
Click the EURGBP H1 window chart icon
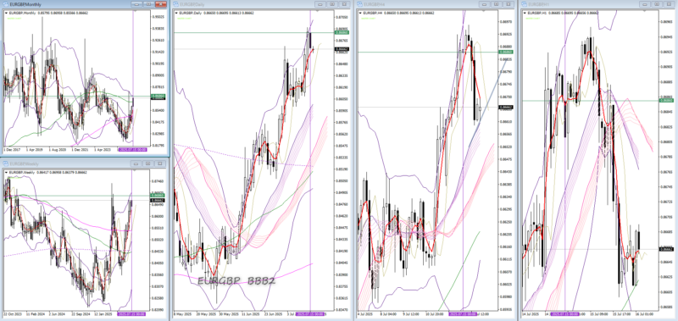524,4
